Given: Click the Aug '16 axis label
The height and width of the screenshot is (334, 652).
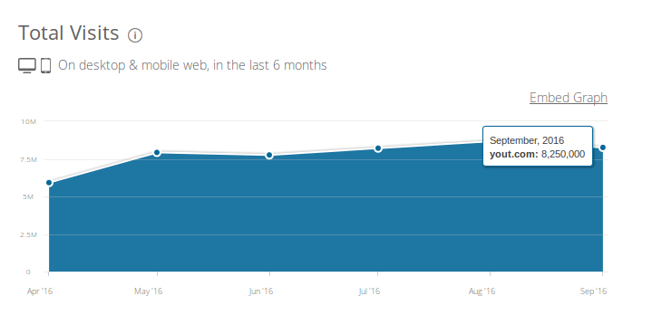Looking at the screenshot, I should tap(482, 291).
